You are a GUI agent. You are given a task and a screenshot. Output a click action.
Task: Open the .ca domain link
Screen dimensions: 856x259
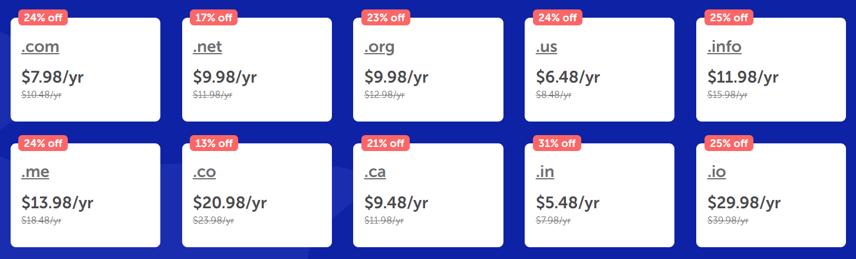coord(375,172)
